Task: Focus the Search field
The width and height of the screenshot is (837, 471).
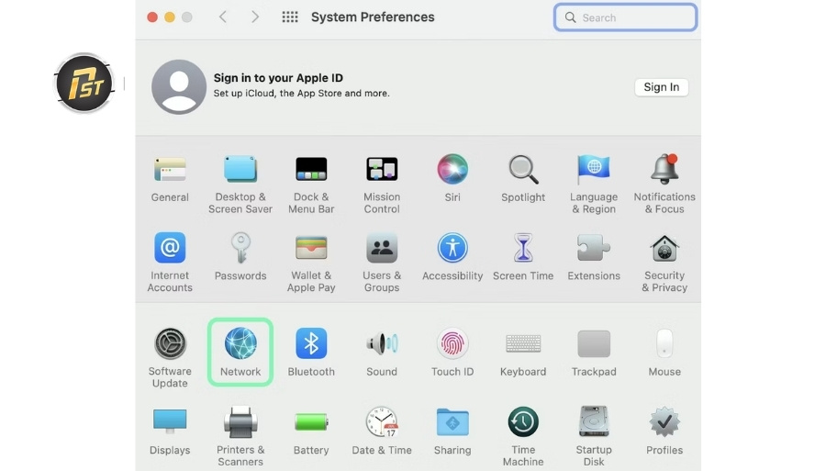Action: click(625, 17)
